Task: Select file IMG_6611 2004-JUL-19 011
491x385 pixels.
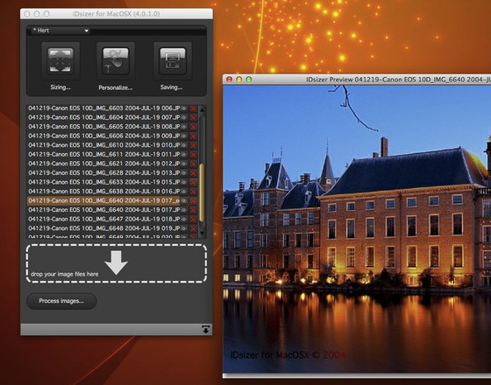Action: click(104, 154)
